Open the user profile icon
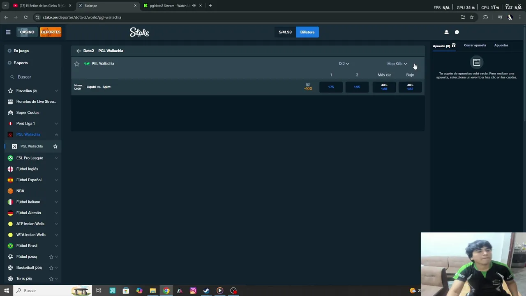This screenshot has height=296, width=526. (446, 32)
